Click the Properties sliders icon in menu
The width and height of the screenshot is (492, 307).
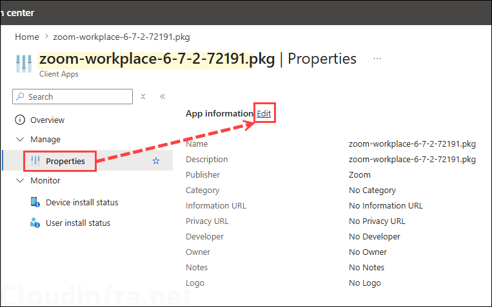click(x=35, y=161)
